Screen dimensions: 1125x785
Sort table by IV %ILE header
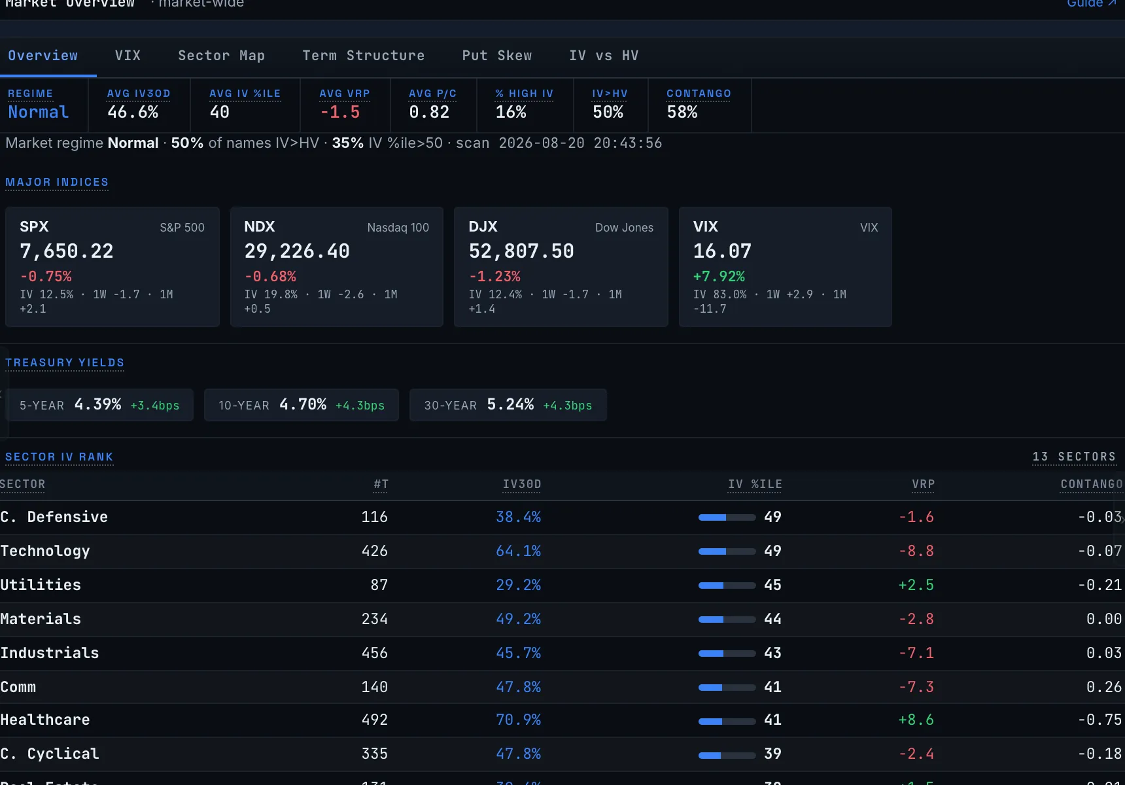pyautogui.click(x=755, y=484)
